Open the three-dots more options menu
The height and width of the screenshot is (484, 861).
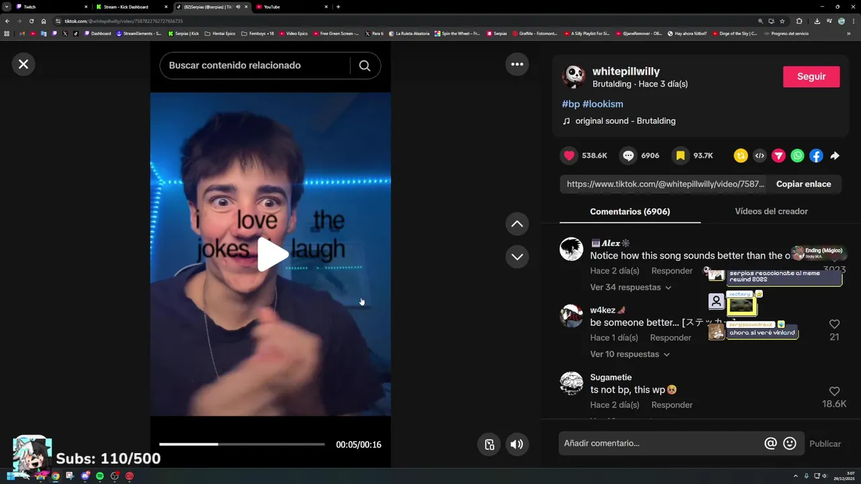pyautogui.click(x=517, y=64)
